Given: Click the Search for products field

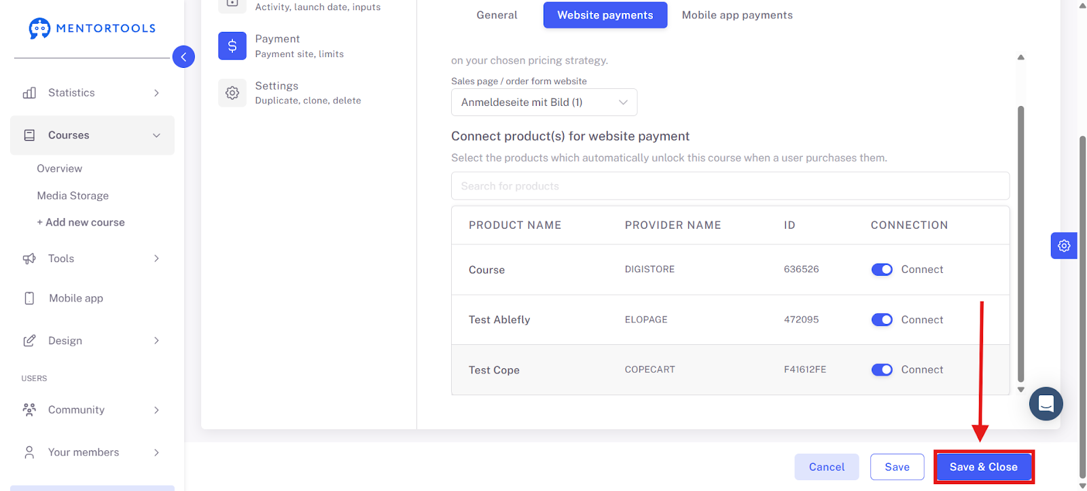Looking at the screenshot, I should point(730,186).
